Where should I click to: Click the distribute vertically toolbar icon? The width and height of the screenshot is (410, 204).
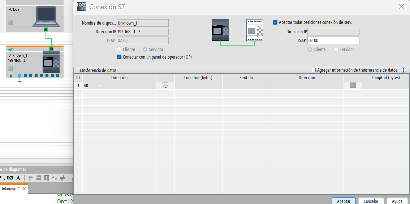(62, 178)
